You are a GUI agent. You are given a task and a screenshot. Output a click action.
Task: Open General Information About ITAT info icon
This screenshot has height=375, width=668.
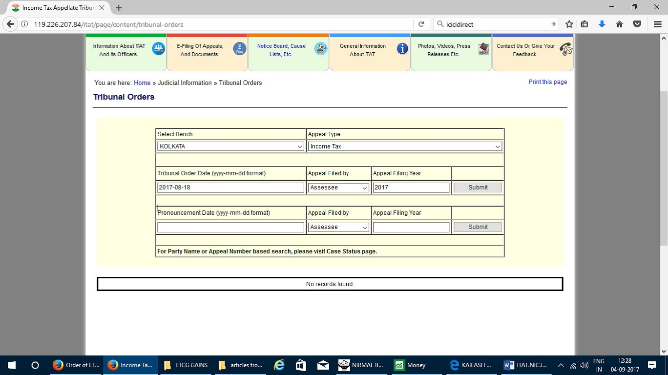click(402, 48)
